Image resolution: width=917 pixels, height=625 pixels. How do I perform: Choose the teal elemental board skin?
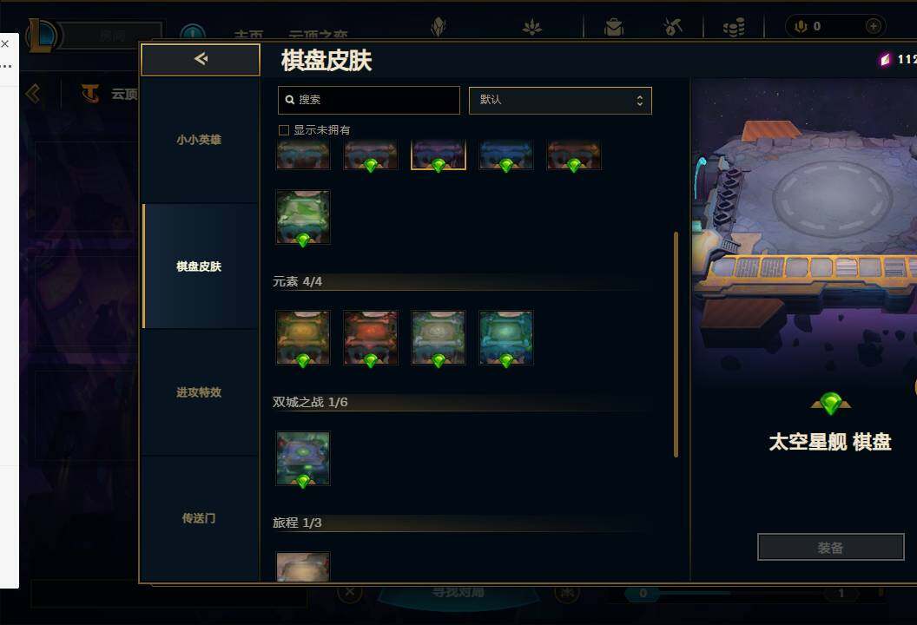click(506, 338)
